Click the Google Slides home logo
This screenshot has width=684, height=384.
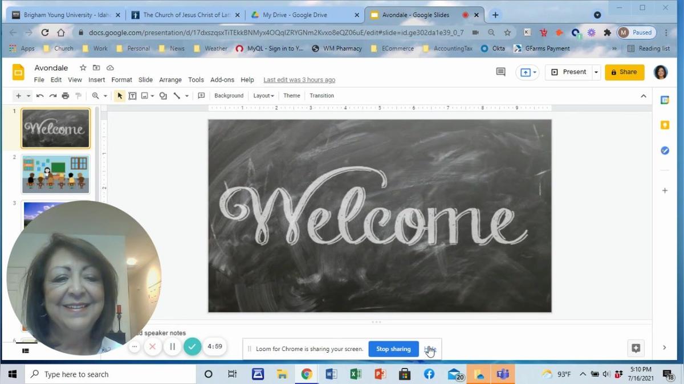click(18, 73)
